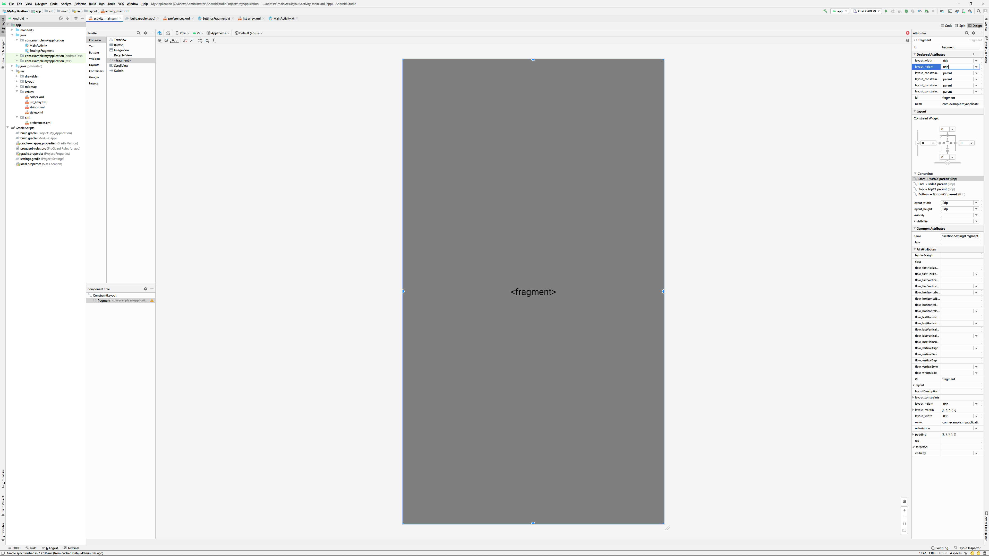Click the orientation rotate icon in design toolbar
989x556 pixels.
[168, 33]
